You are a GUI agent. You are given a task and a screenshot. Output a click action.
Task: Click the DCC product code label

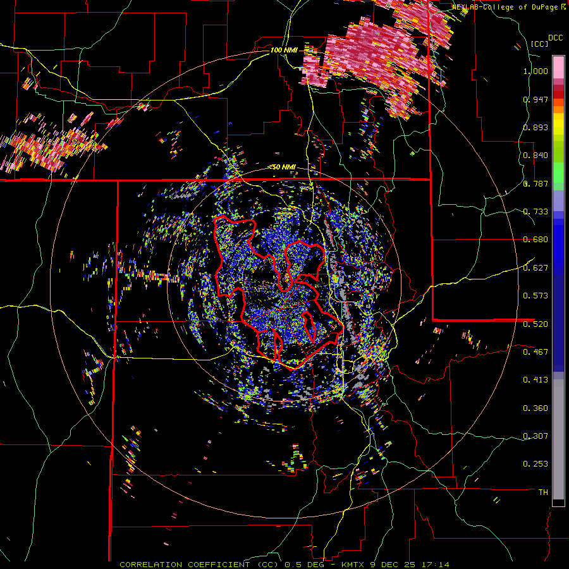[x=555, y=38]
